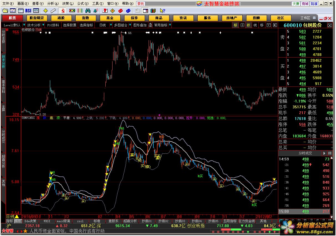Open the 路演 link at top right
The height and width of the screenshot is (236, 336).
314,4
